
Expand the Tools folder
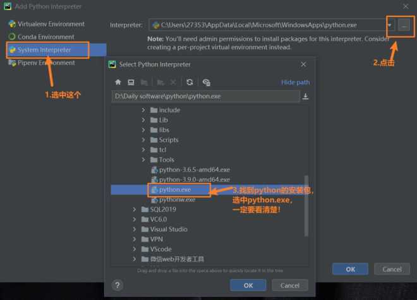pos(143,160)
